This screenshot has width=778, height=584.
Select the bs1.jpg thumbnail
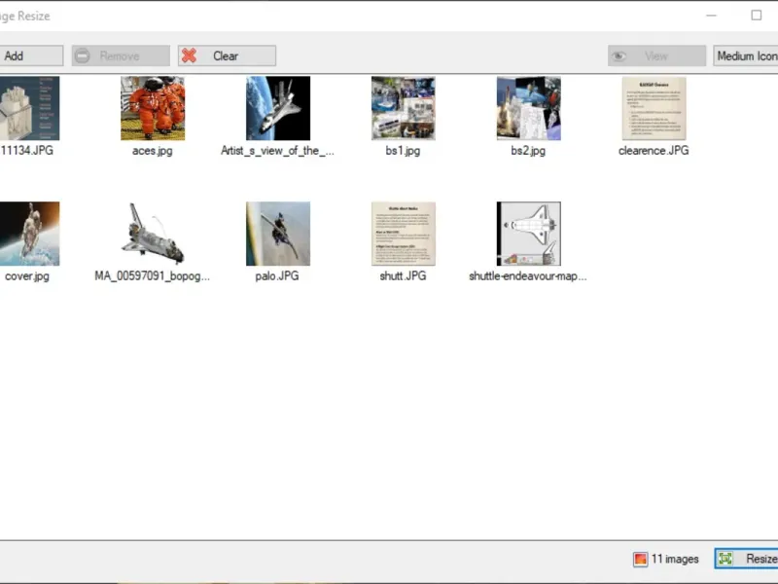click(x=404, y=108)
